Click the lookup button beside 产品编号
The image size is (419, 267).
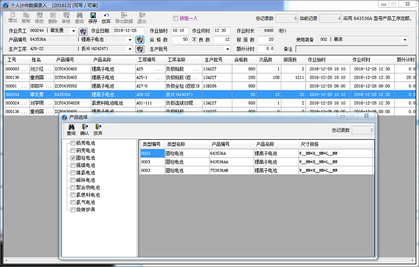(x=140, y=40)
